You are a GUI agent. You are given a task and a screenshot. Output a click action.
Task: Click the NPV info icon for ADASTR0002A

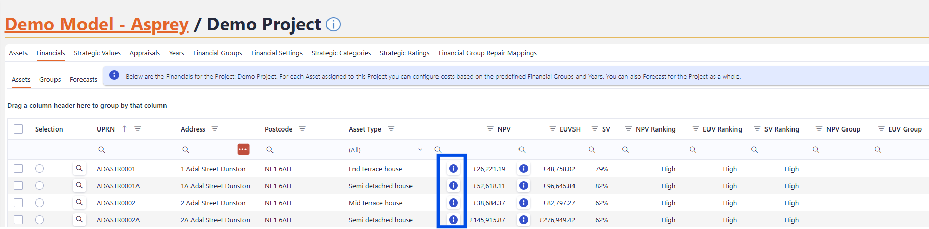point(453,220)
